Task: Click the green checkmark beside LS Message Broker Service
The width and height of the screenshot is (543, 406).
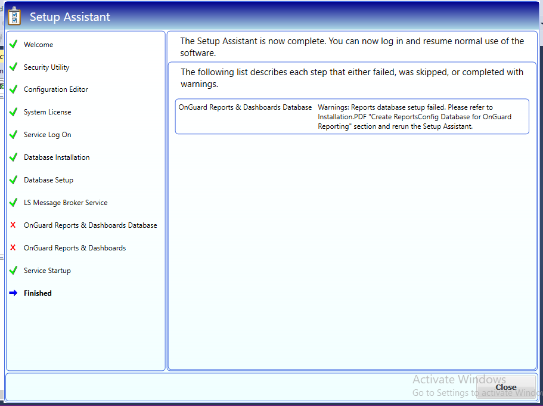Action: coord(14,202)
